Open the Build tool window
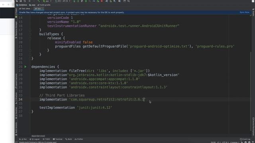Image resolution: width=255 pixels, height=143 pixels. (x=69, y=139)
